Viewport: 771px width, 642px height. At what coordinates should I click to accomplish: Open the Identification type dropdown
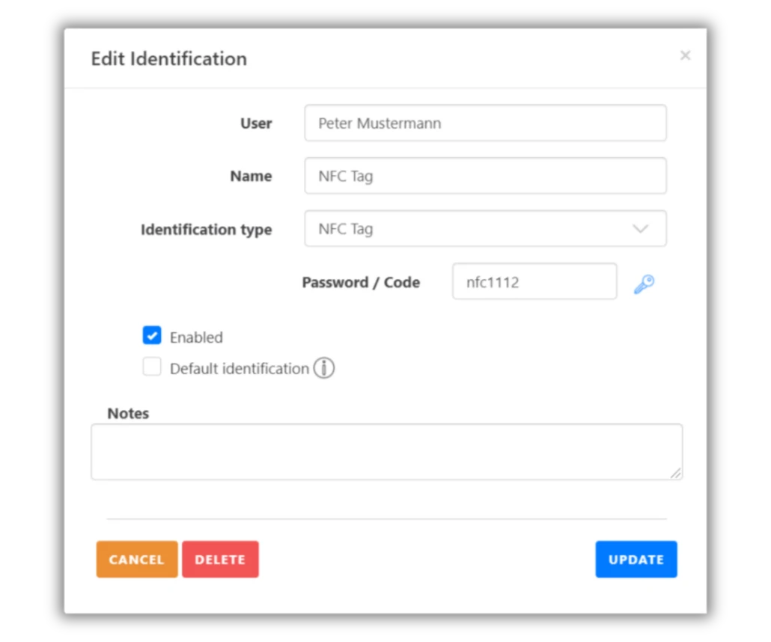(485, 229)
